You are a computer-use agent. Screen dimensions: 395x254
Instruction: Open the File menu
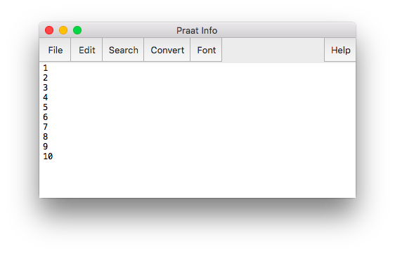pos(55,50)
